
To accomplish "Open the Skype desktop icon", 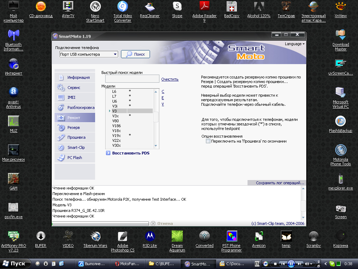I will (x=177, y=9).
